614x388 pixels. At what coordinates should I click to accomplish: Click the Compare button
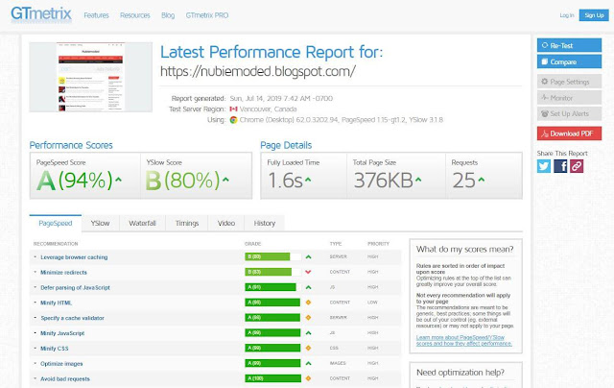pyautogui.click(x=569, y=61)
